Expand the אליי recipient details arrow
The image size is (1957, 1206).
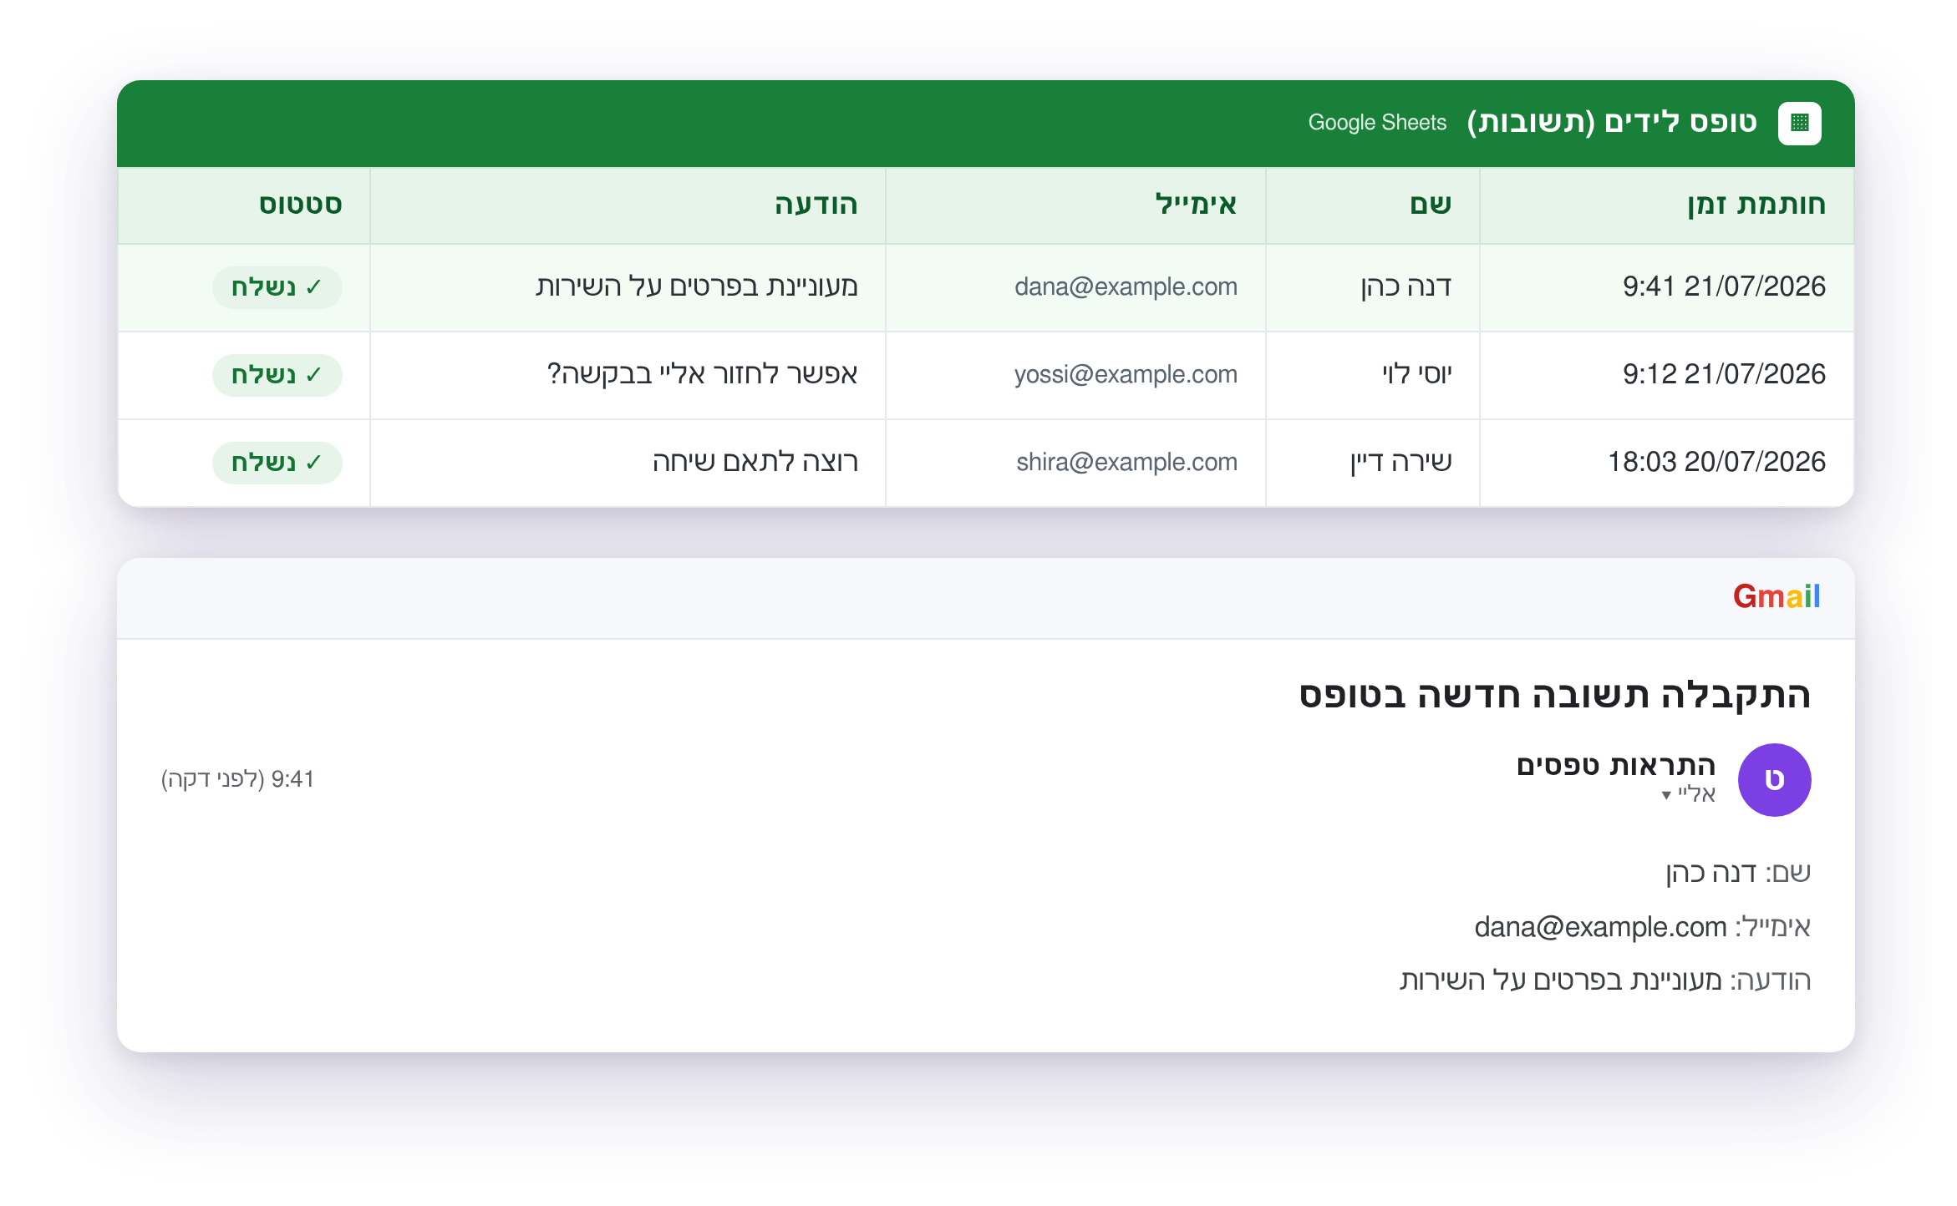coord(1666,795)
